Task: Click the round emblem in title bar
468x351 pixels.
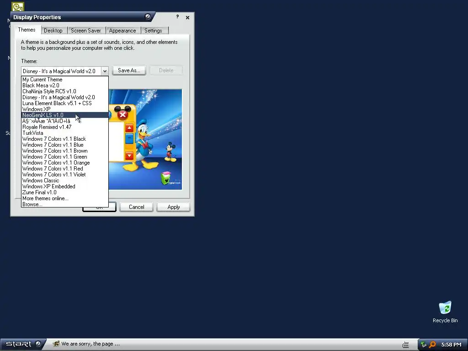Action: tap(148, 17)
